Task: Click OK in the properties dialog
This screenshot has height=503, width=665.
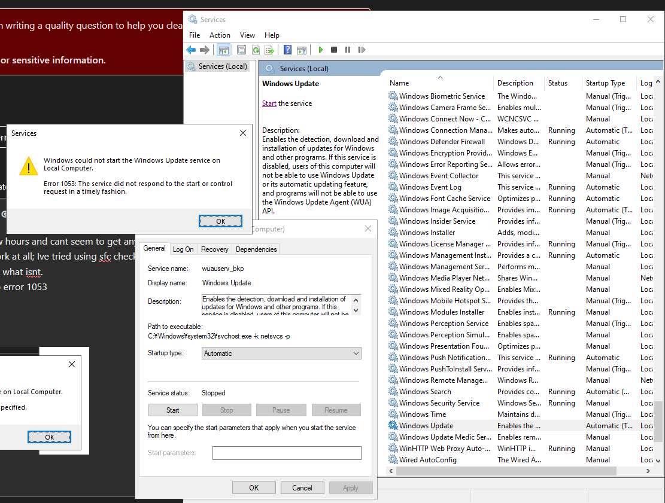Action: tap(254, 487)
